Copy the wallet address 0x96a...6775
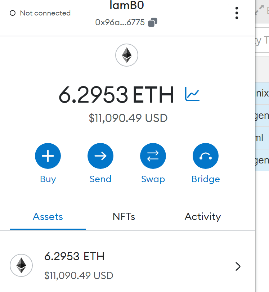This screenshot has width=269, height=292. click(x=152, y=22)
